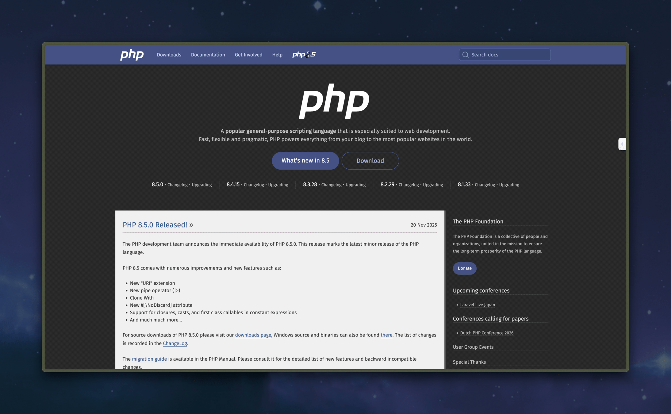Click the search magnifier icon
671x414 pixels.
click(x=465, y=55)
